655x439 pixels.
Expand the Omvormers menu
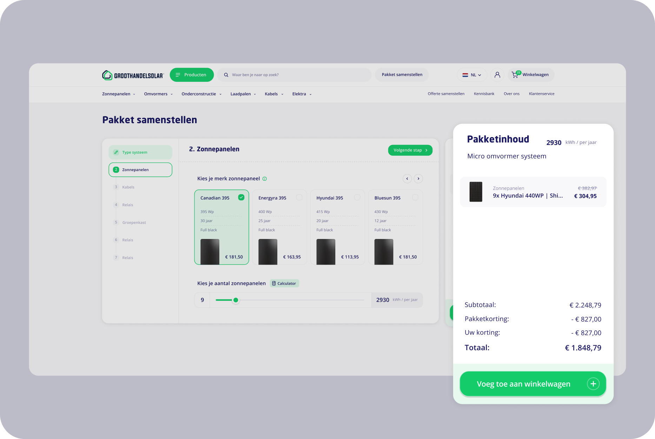158,94
